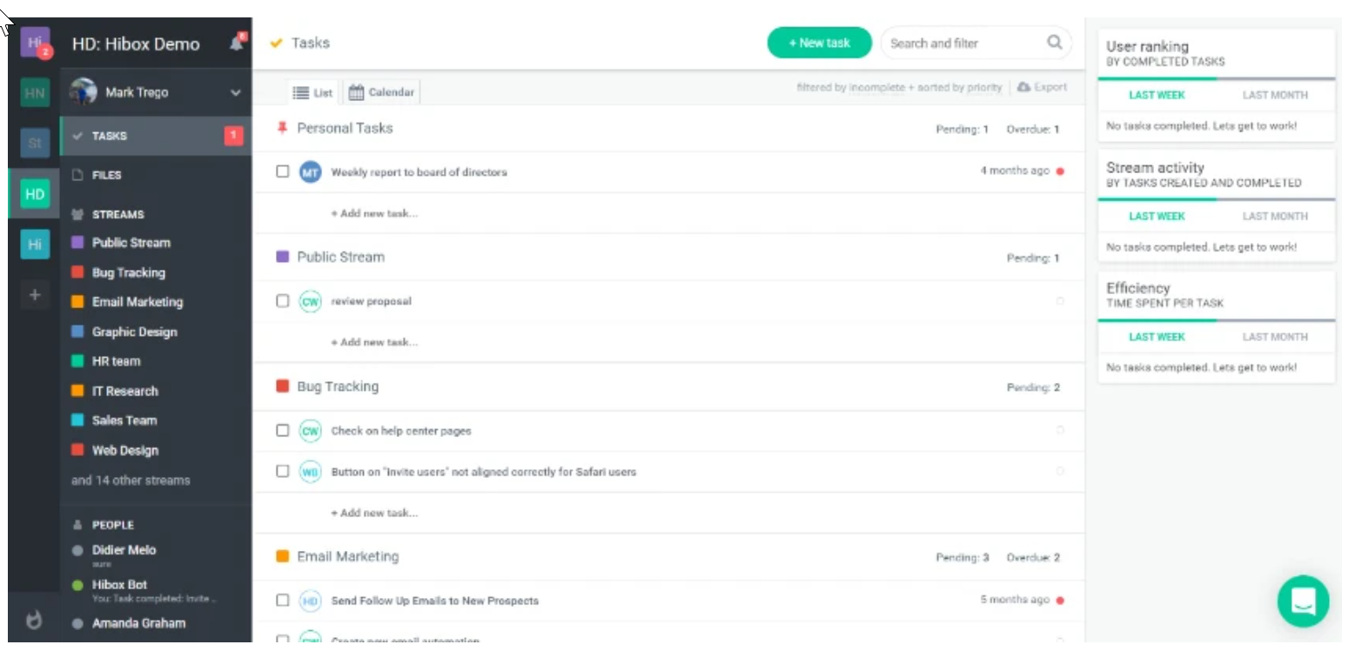
Task: Click the 'filtered by incomplete' sort text
Action: click(900, 87)
